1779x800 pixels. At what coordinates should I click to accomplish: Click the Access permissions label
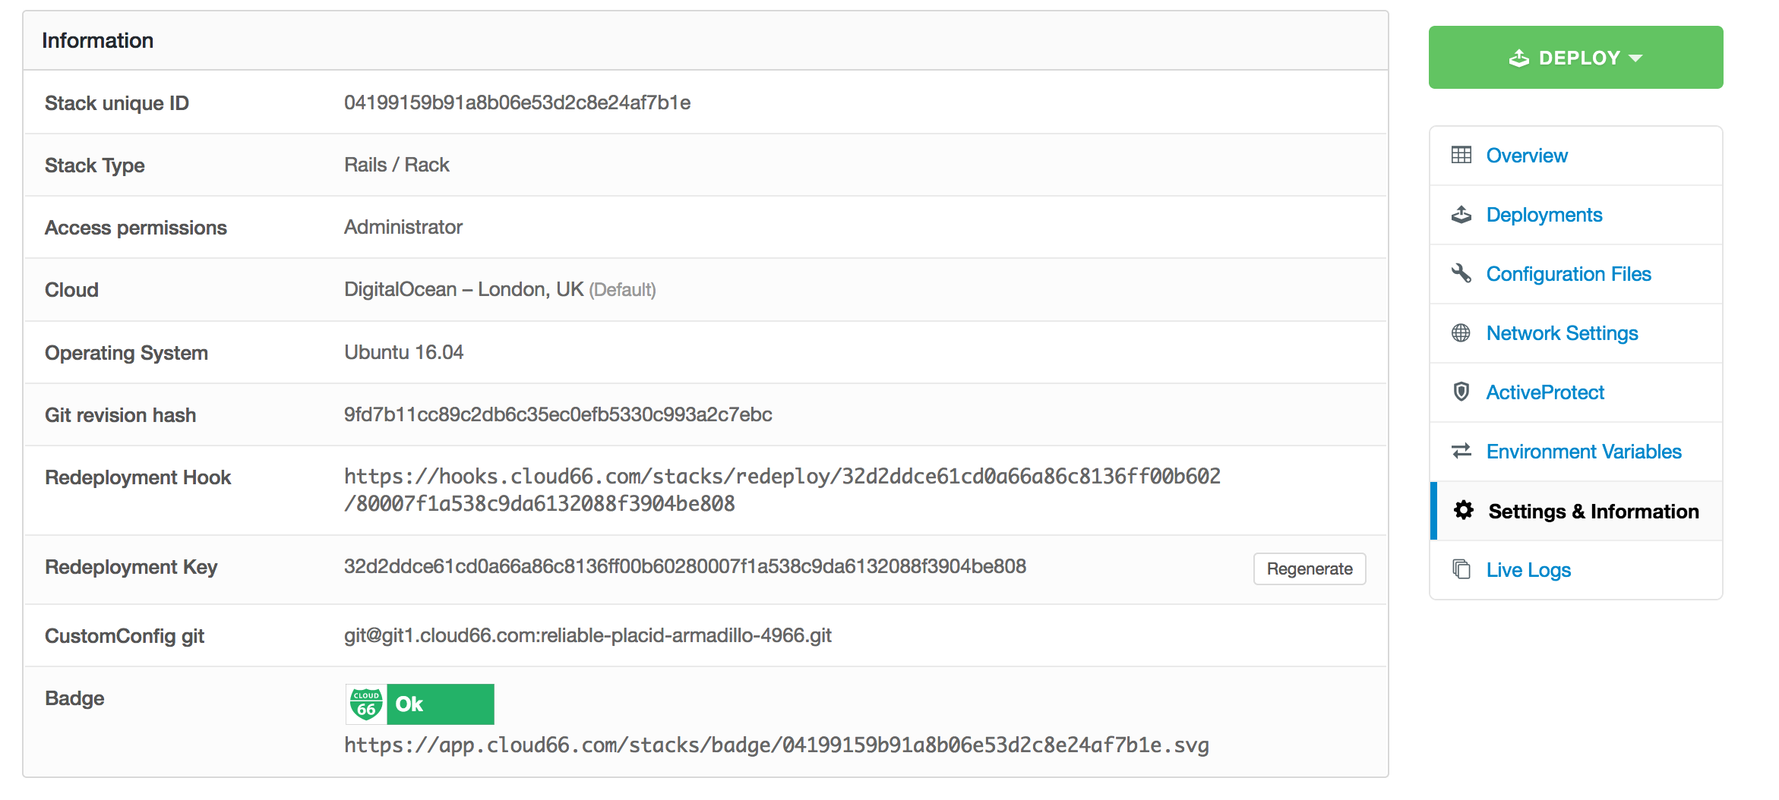click(136, 228)
